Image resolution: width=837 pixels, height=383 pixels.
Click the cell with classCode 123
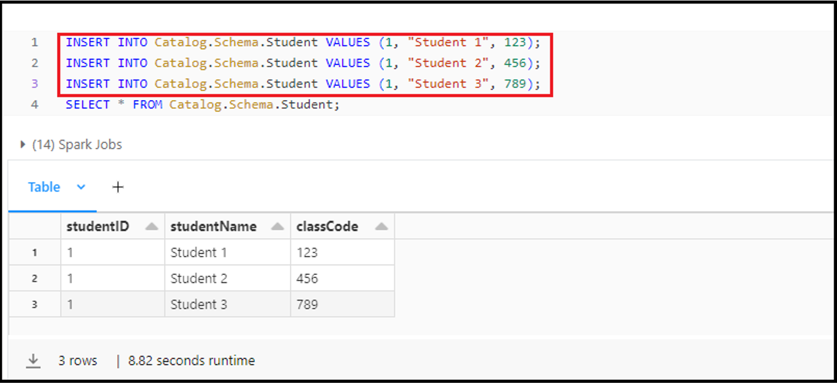(x=307, y=252)
